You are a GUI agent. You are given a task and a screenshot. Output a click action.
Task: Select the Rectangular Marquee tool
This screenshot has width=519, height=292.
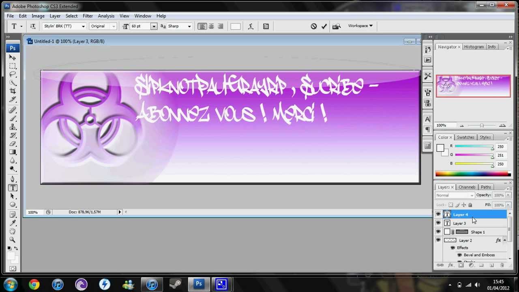[13, 66]
